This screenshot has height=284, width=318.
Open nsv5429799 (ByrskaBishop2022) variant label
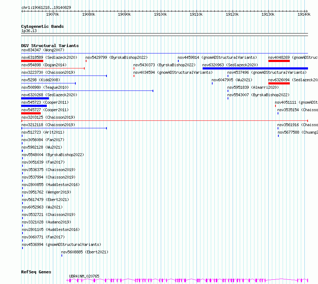pos(116,57)
